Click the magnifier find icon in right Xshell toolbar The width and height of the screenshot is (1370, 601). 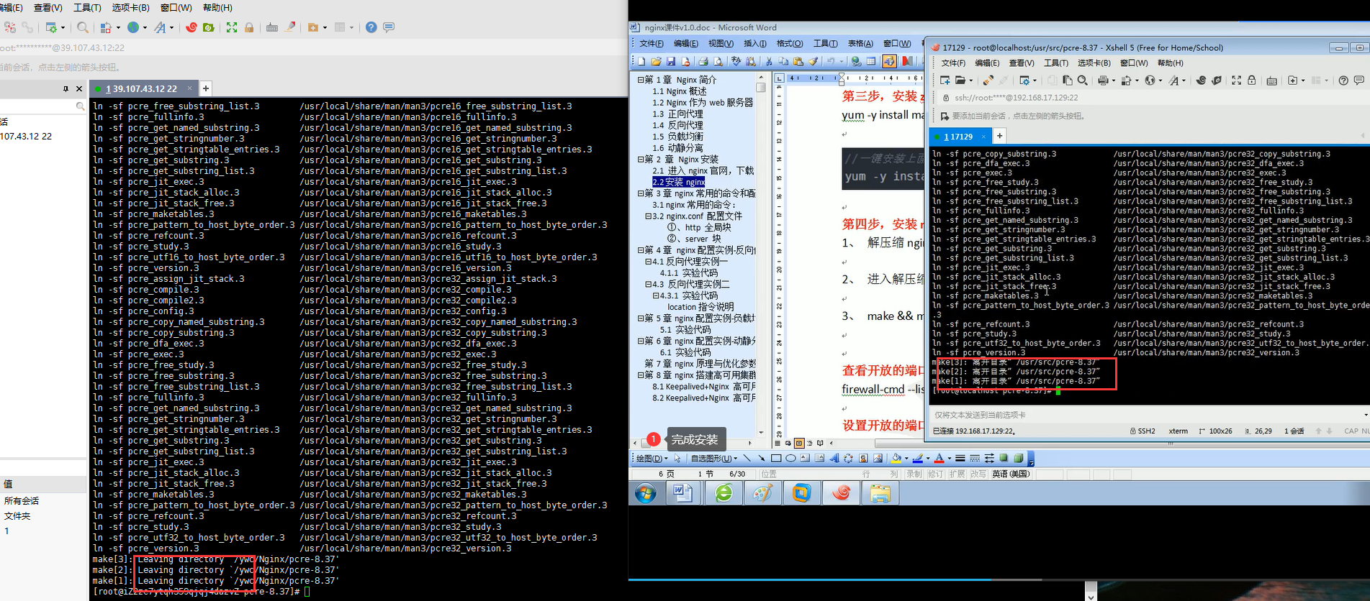[1083, 81]
